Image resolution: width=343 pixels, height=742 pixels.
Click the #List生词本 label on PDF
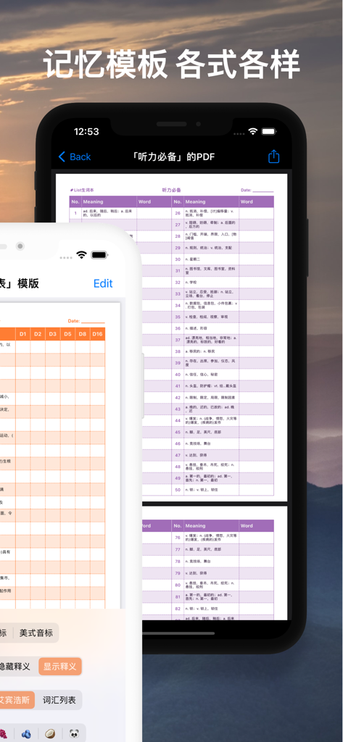pyautogui.click(x=81, y=190)
